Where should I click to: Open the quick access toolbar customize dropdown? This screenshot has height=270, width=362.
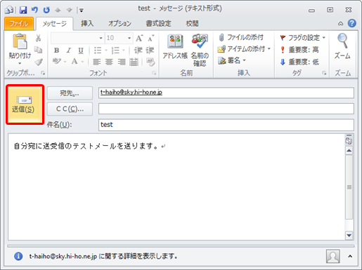(82, 11)
